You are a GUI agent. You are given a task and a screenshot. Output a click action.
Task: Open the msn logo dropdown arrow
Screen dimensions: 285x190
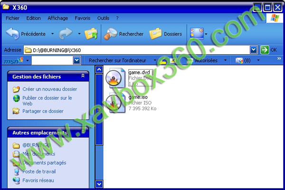pos(28,60)
